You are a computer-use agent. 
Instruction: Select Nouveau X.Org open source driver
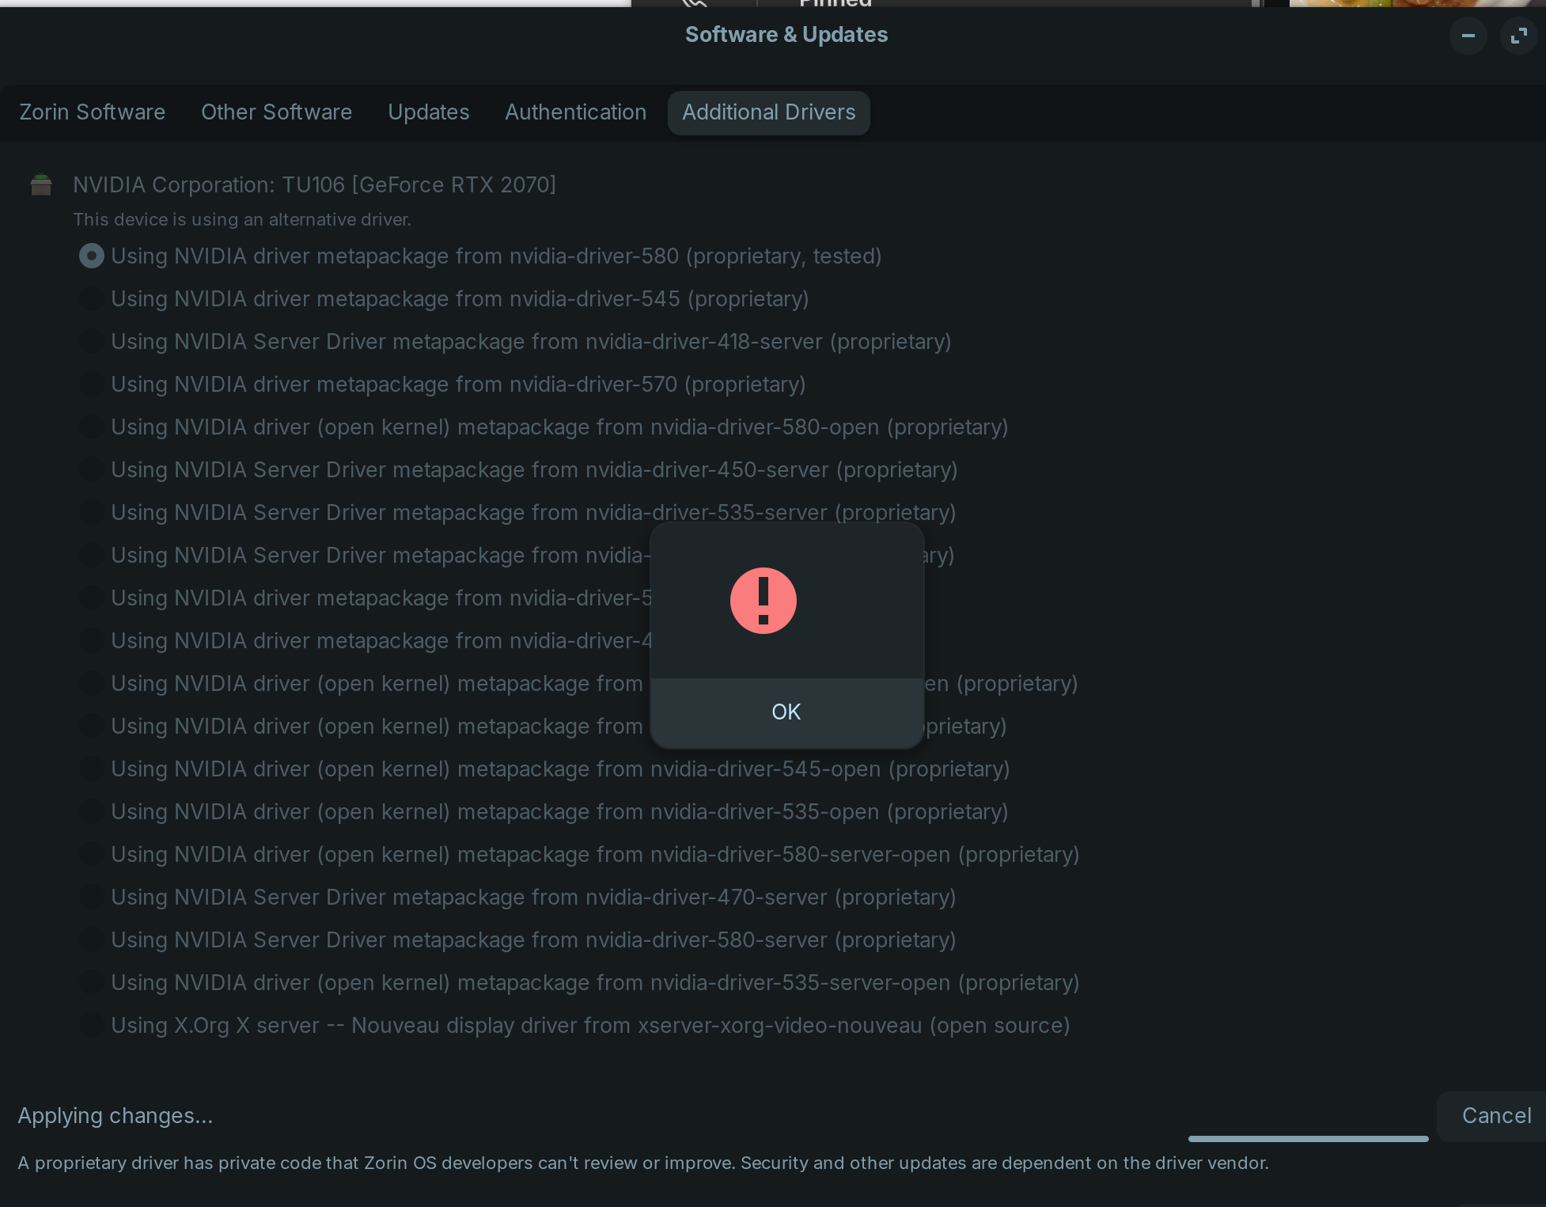[92, 1026]
